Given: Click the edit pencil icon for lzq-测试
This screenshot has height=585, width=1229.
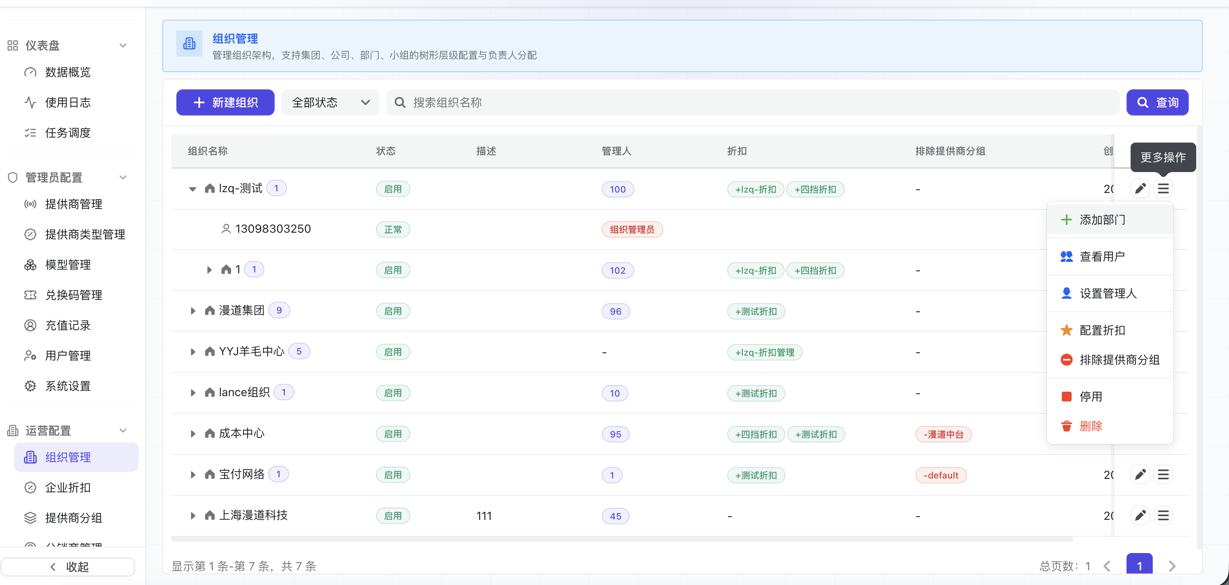Looking at the screenshot, I should pyautogui.click(x=1140, y=189).
